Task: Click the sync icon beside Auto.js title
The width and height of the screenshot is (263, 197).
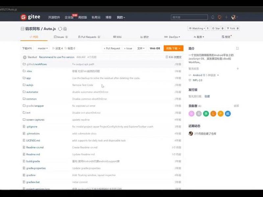Action: pos(60,29)
